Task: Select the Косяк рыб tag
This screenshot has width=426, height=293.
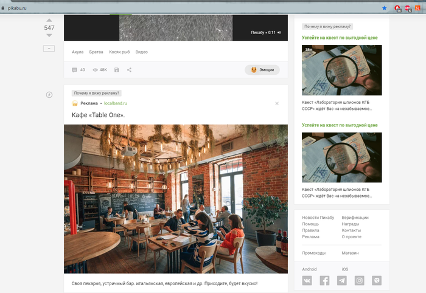Action: [x=119, y=52]
